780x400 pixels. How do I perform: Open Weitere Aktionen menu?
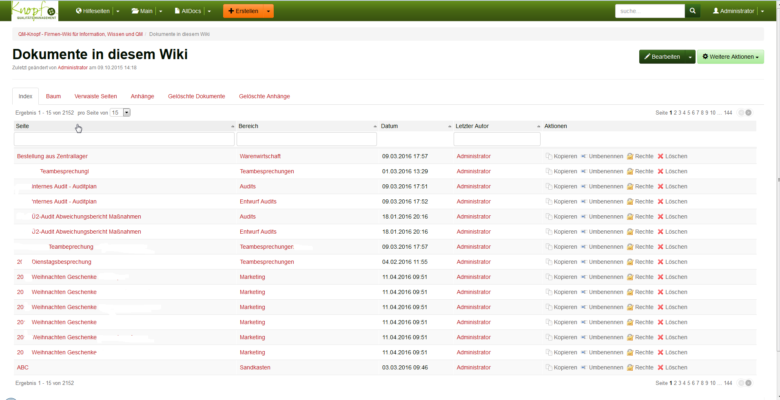click(730, 57)
